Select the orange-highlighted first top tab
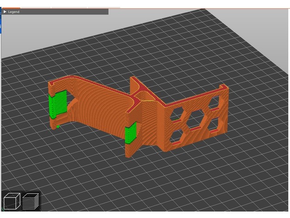290x218 pixels. 10,7
